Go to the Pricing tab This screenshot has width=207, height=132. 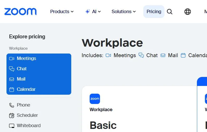tap(154, 12)
